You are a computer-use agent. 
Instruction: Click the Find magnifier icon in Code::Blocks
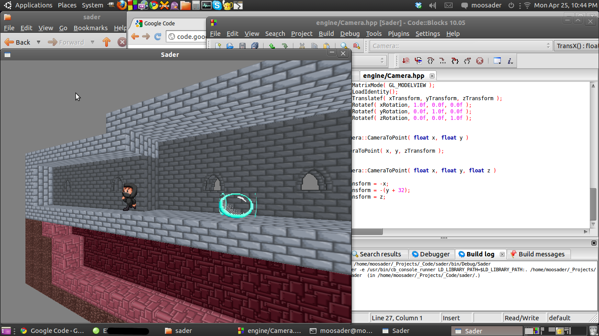tap(344, 46)
